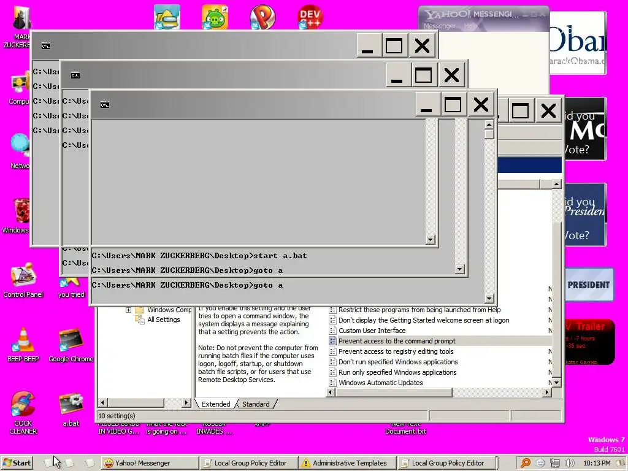
Task: Click the PRESIDENT gadget button
Action: point(589,285)
